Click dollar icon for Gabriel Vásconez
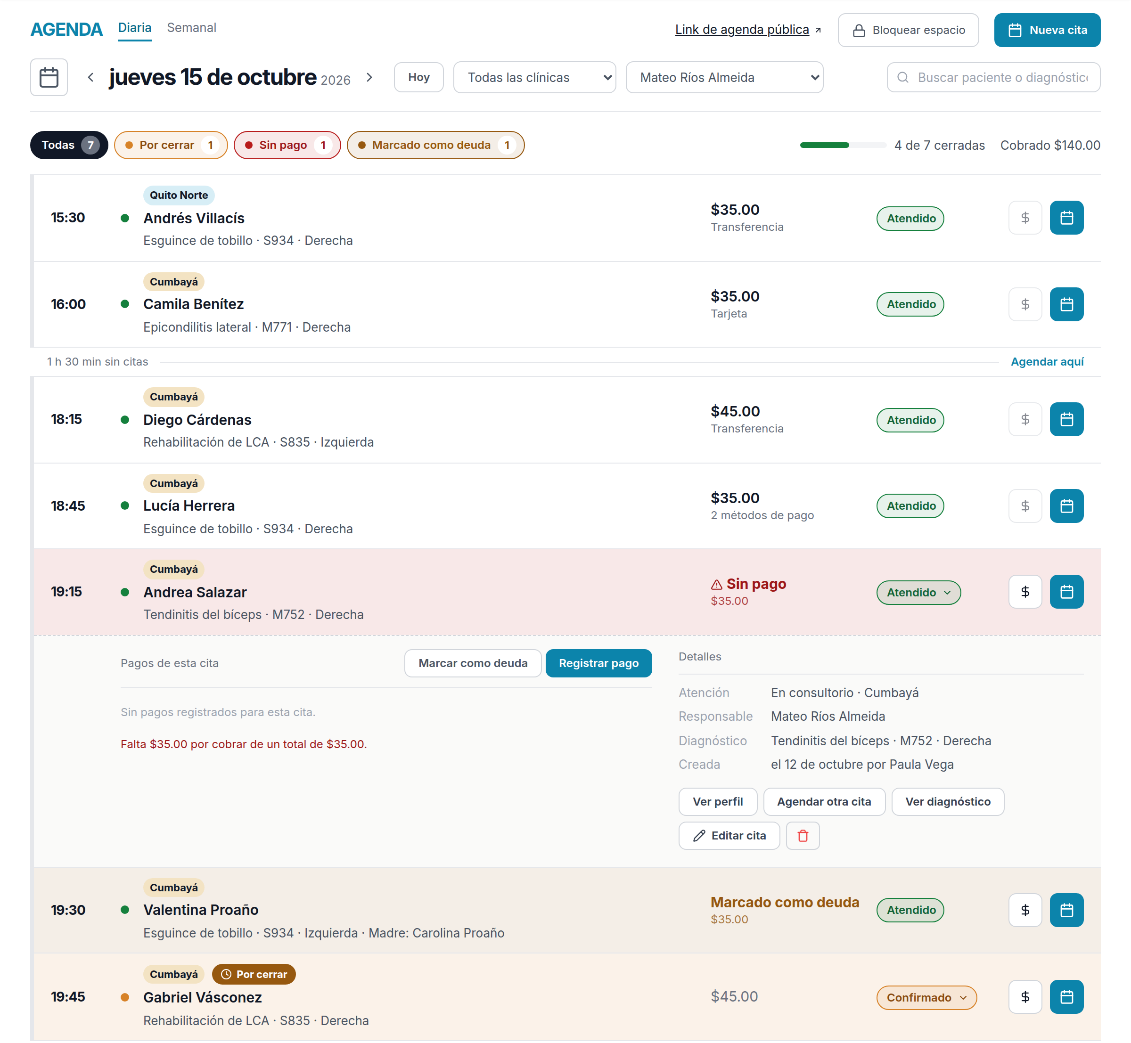The height and width of the screenshot is (1043, 1131). pyautogui.click(x=1025, y=997)
